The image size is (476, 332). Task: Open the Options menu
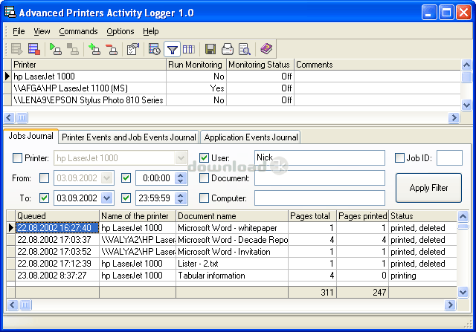click(120, 31)
